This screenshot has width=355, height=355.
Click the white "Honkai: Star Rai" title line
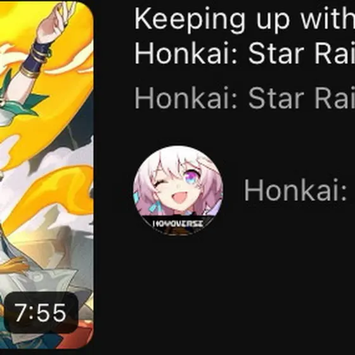(x=245, y=55)
